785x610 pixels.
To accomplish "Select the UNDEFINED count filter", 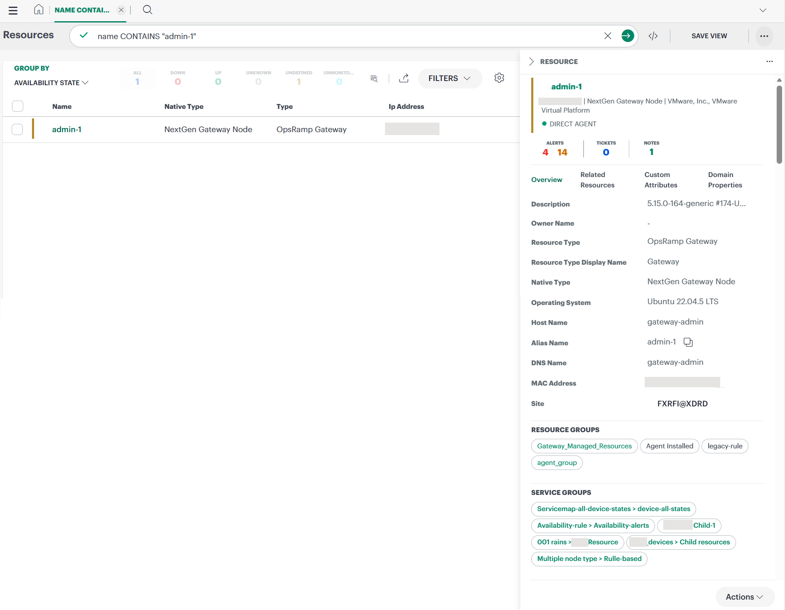I will click(x=299, y=78).
